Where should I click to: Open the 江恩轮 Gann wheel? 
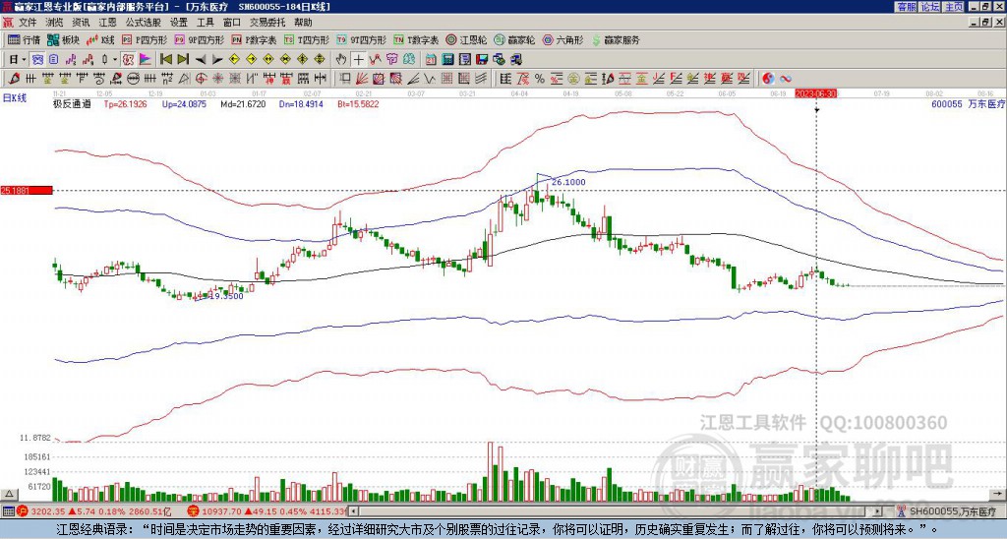click(466, 39)
